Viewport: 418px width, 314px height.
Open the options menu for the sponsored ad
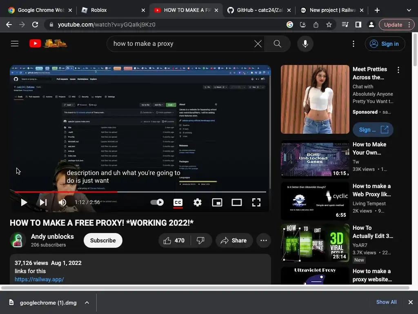pos(398,70)
